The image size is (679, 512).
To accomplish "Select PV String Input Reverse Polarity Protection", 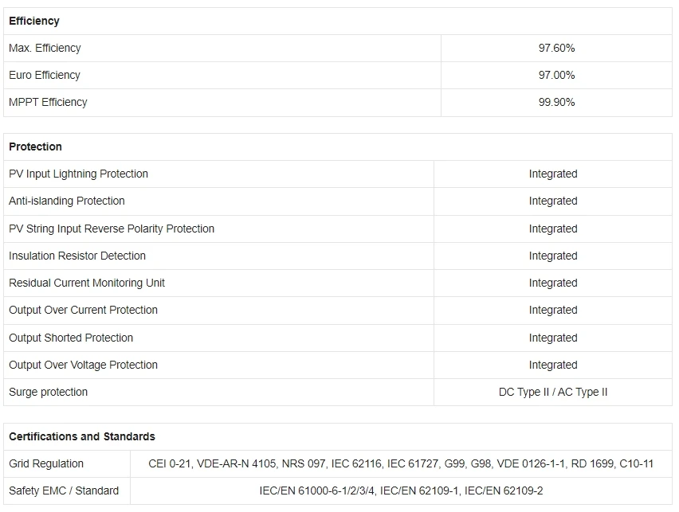I will tap(112, 229).
